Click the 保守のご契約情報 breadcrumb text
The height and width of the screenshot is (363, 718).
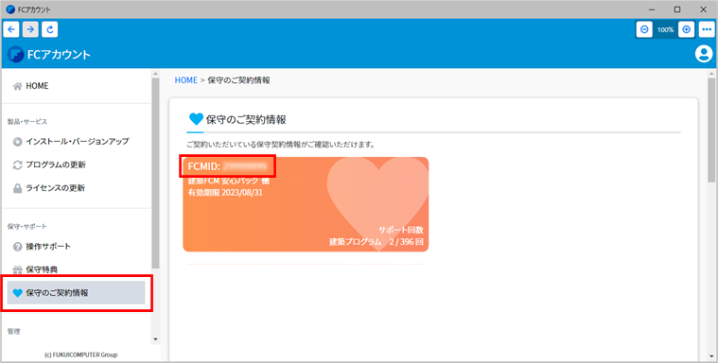pos(238,80)
